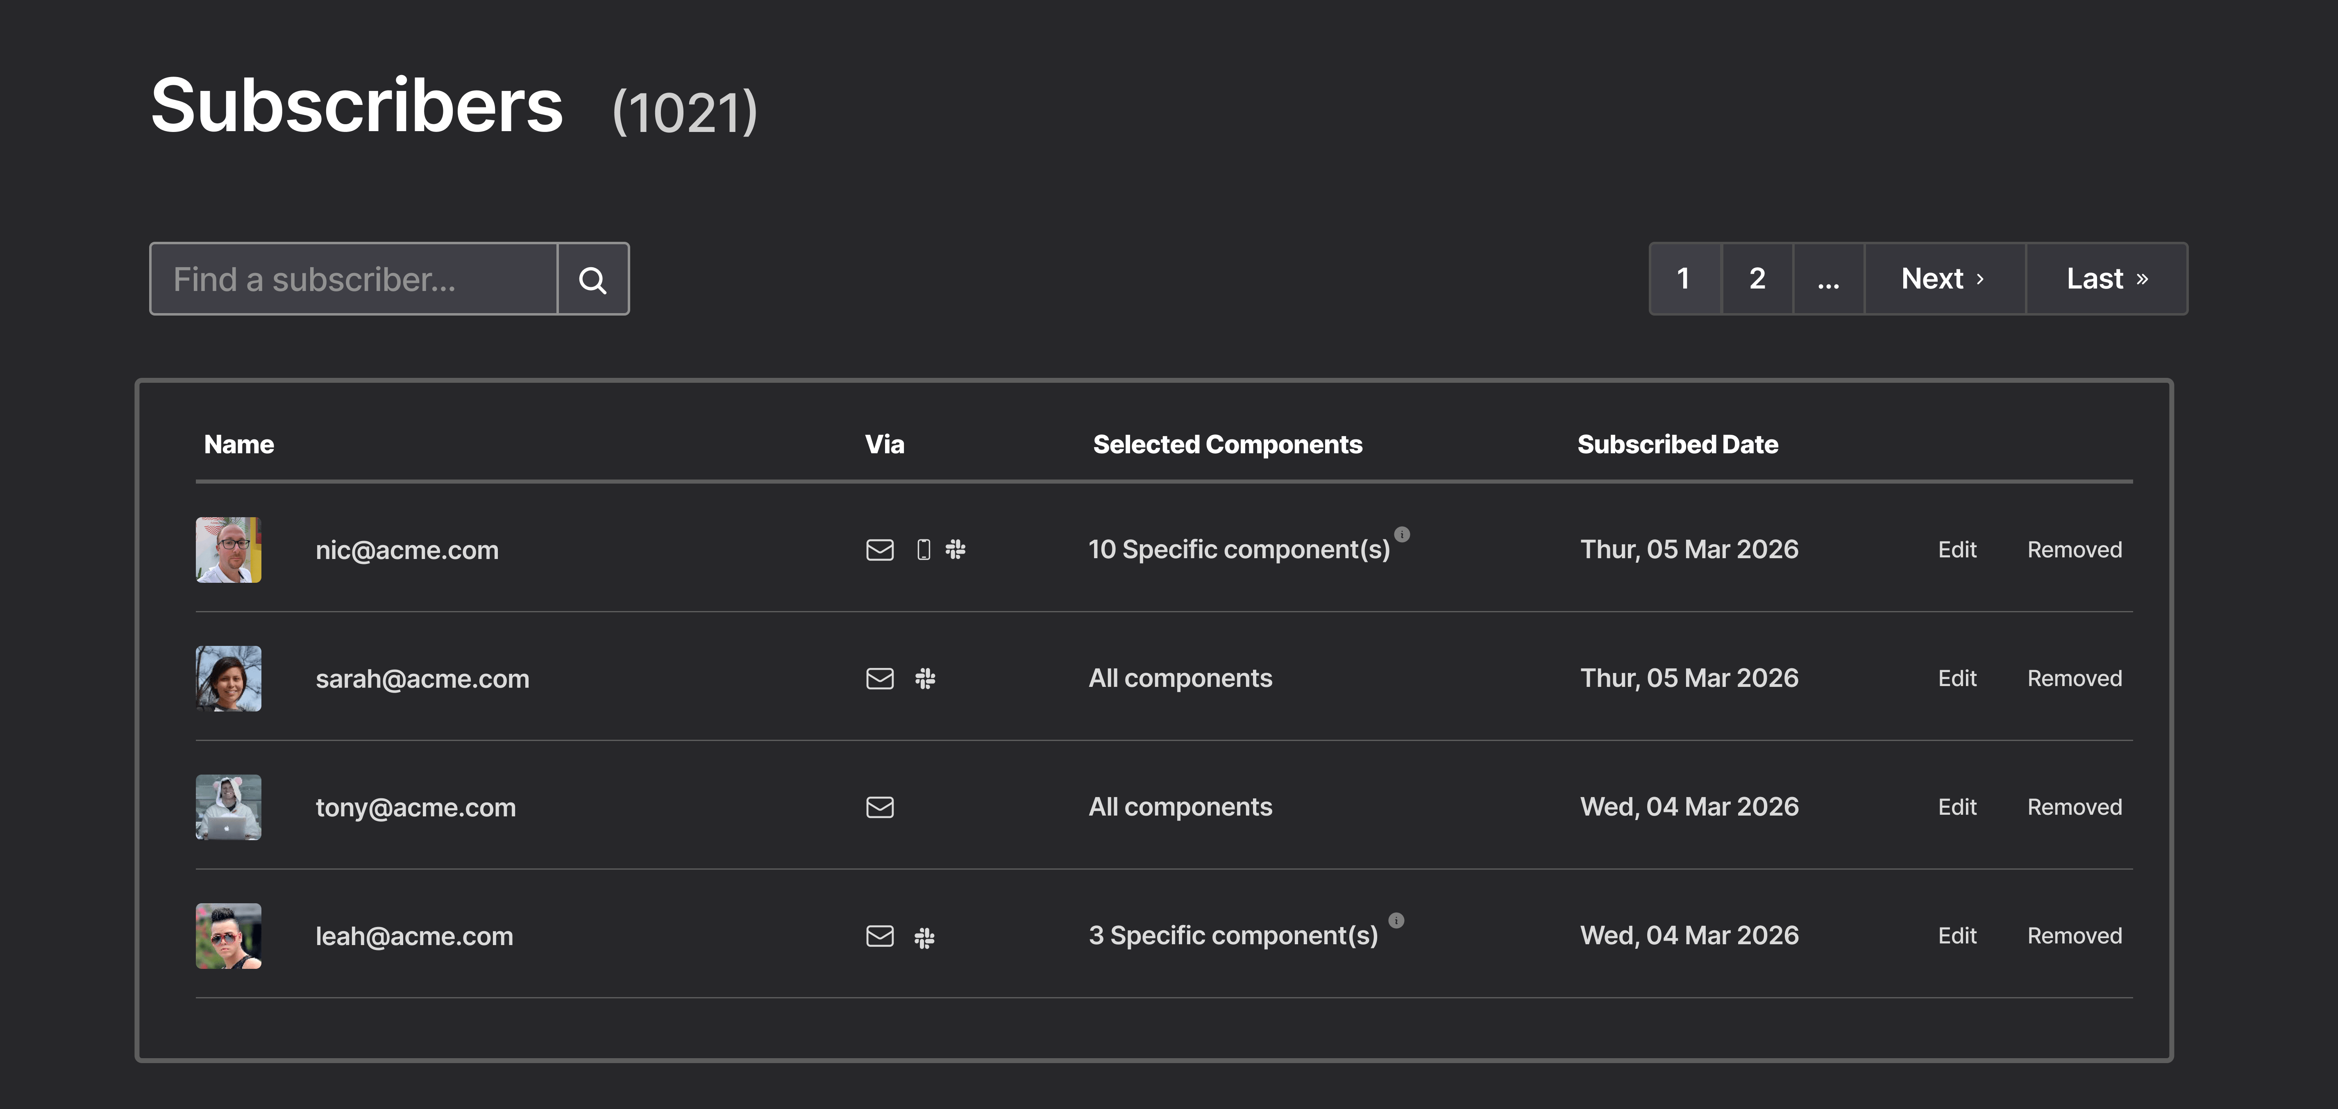Click the email icon for tony@acme.com
The height and width of the screenshot is (1109, 2338).
point(878,807)
